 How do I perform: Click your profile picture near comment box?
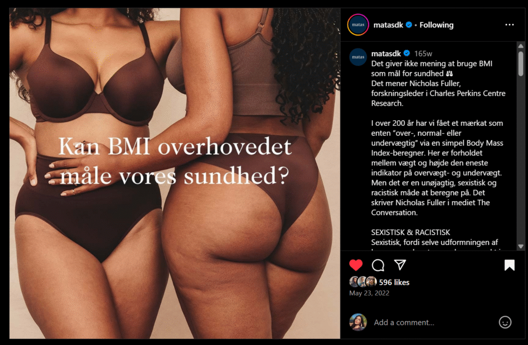[358, 322]
